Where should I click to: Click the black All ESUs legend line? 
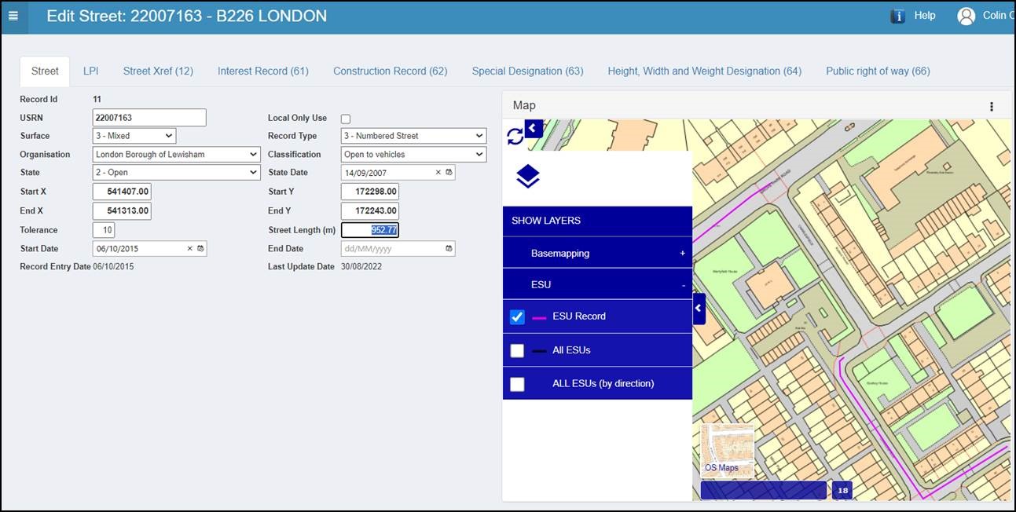click(x=539, y=351)
